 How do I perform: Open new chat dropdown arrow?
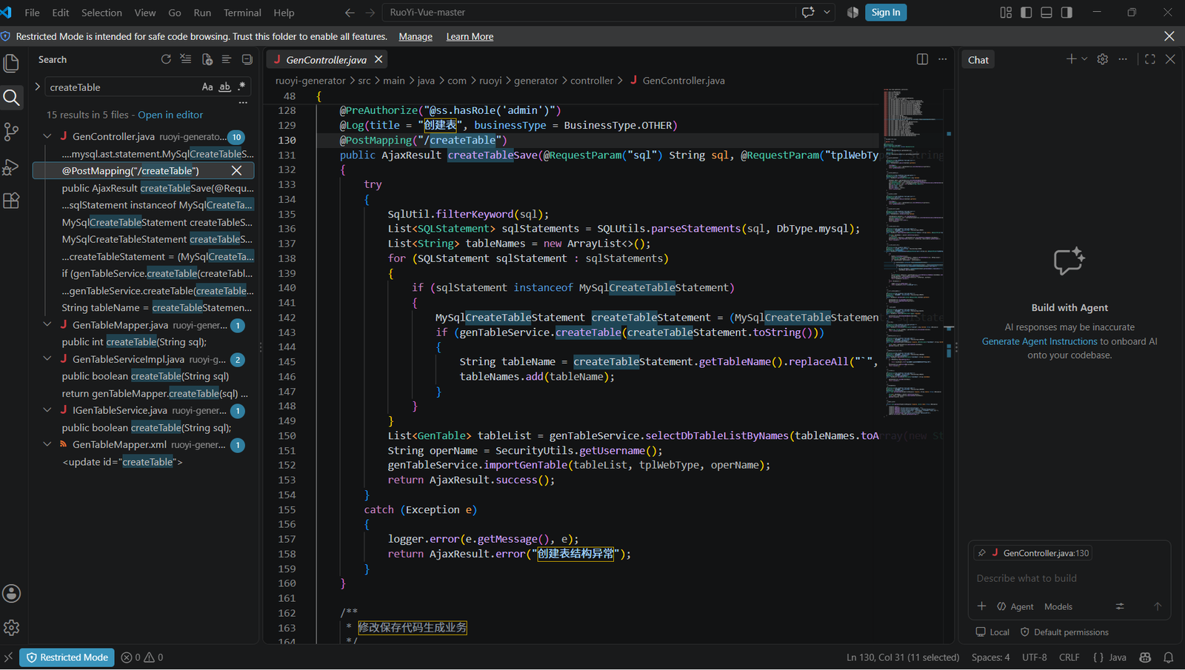(1084, 59)
